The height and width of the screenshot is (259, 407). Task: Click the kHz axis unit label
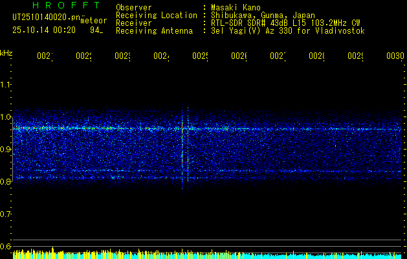coord(6,53)
